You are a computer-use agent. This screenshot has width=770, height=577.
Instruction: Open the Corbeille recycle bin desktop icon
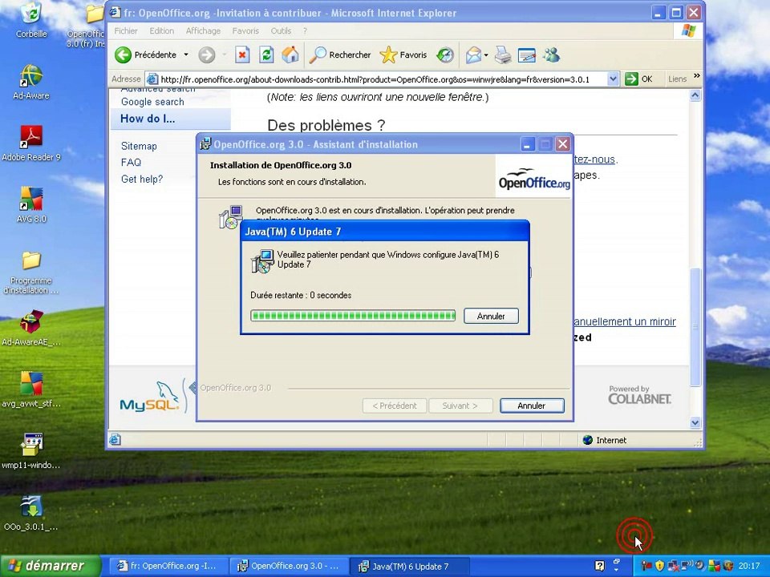[x=31, y=21]
